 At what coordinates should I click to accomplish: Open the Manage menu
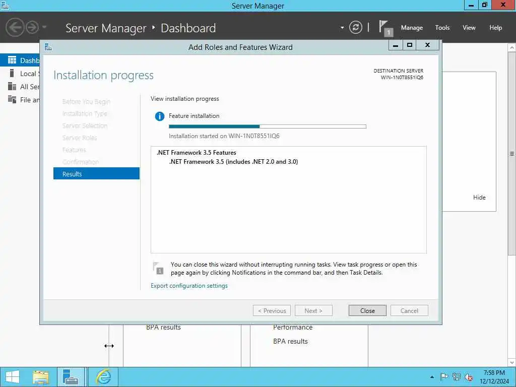(x=412, y=28)
